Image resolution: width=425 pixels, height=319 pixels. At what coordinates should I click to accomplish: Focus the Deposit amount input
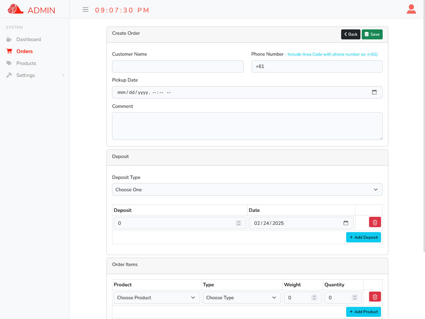click(179, 223)
